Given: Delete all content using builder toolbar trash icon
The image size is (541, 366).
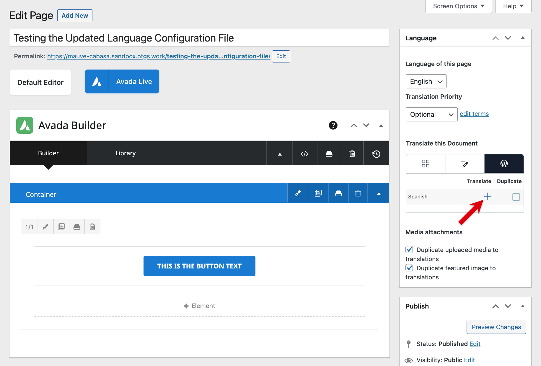Looking at the screenshot, I should pos(352,154).
